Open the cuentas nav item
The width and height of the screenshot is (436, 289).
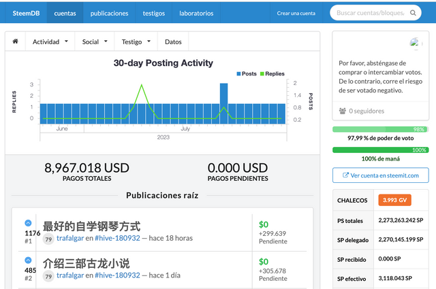coord(65,13)
